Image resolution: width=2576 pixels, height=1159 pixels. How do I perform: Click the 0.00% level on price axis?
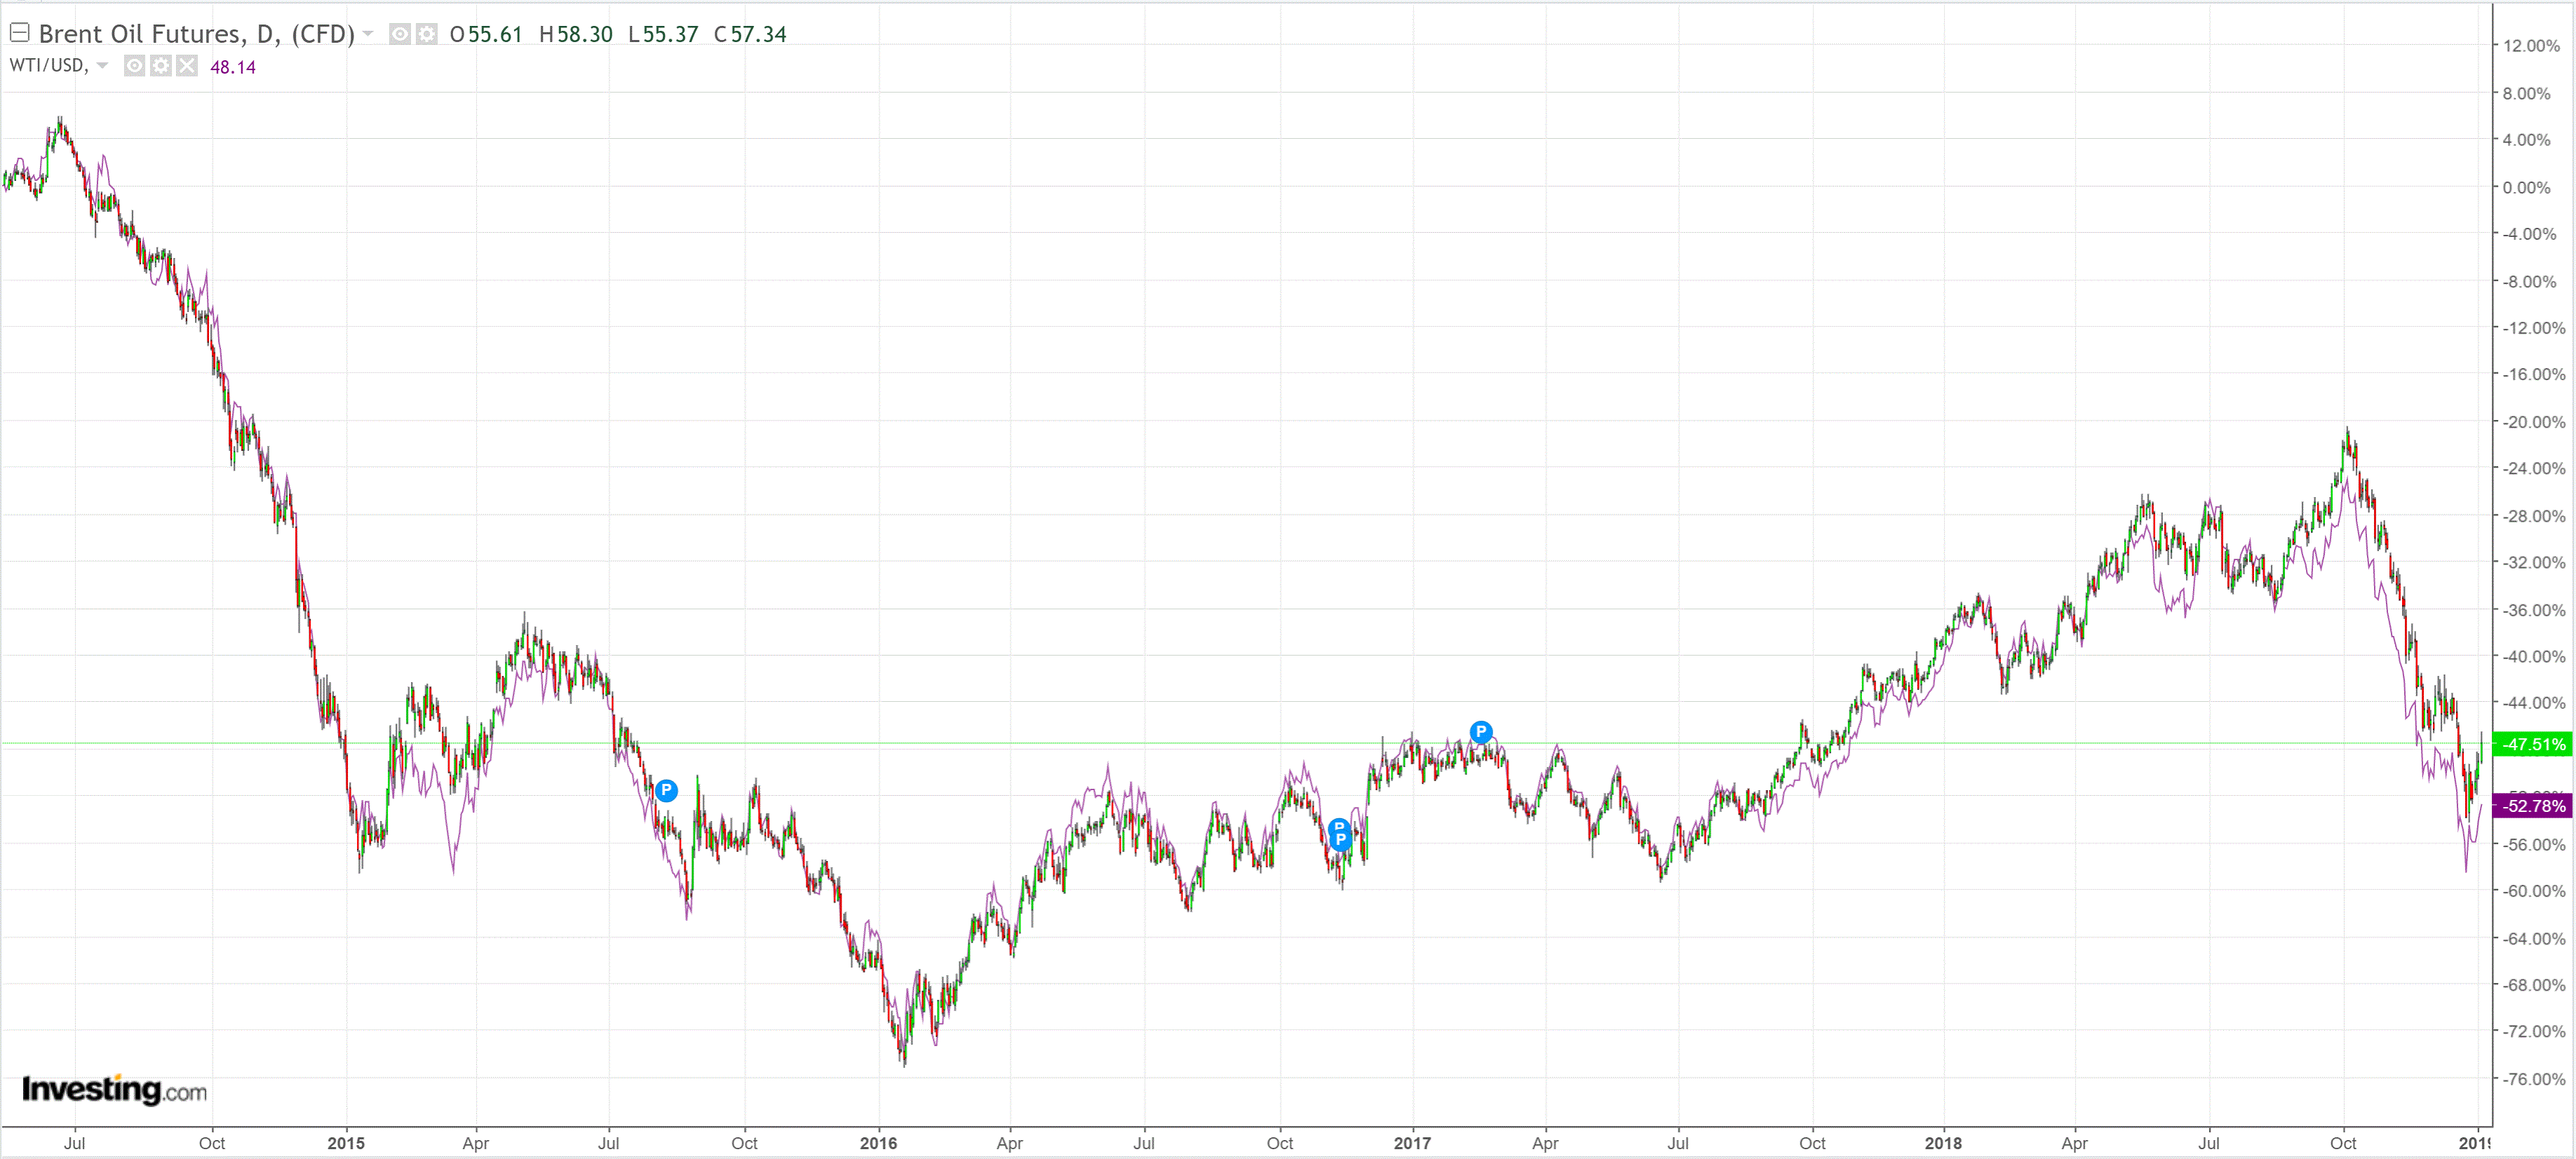[2526, 187]
